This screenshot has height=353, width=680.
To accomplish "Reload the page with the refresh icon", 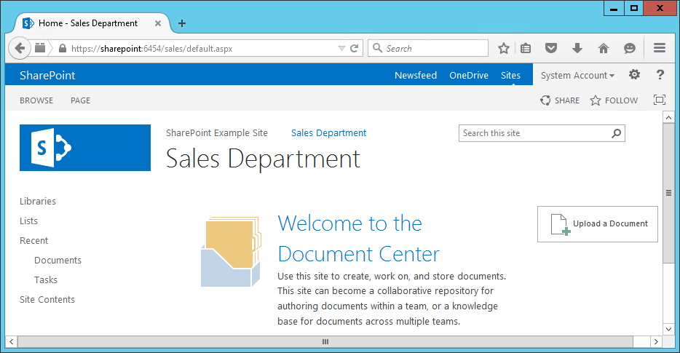I will [x=355, y=48].
